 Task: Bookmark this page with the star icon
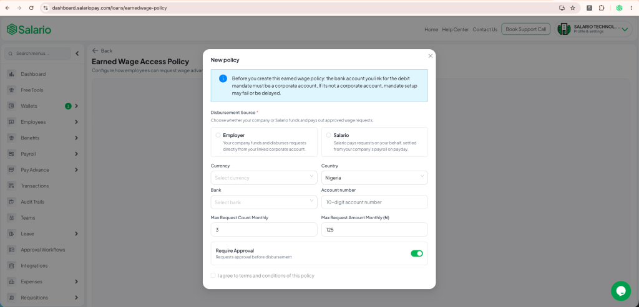573,7
